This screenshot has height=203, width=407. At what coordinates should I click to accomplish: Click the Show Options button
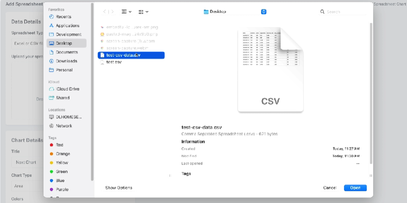[118, 188]
